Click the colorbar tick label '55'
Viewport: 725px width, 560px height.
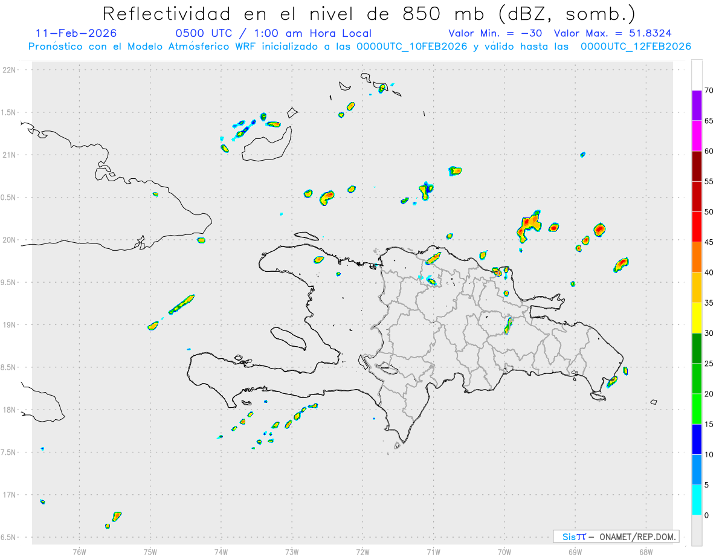coord(710,181)
